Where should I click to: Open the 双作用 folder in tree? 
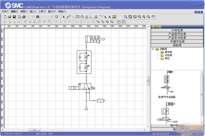coord(168,55)
